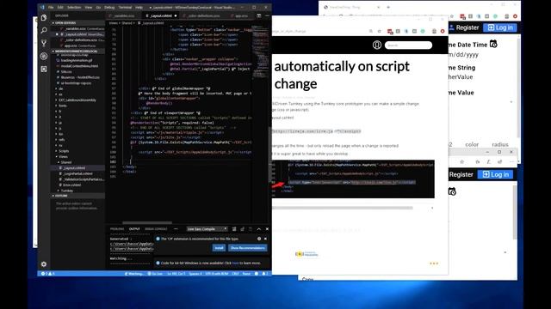
Task: Collapse the Shared folder in Explorer tree
Action: tap(66, 162)
